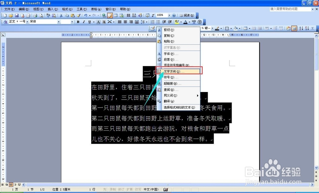This screenshot has height=193, width=319.
Task: Toggle italic formatting
Action: [x=84, y=22]
